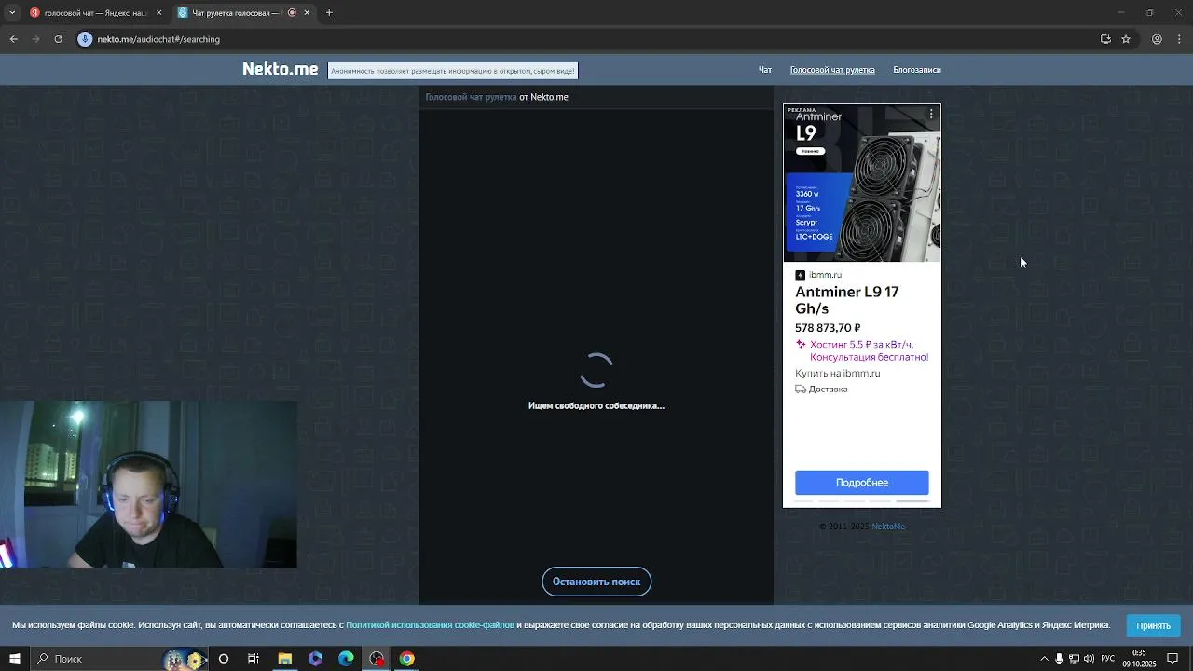The image size is (1193, 671).
Task: Click Остановить поиск button
Action: point(596,582)
